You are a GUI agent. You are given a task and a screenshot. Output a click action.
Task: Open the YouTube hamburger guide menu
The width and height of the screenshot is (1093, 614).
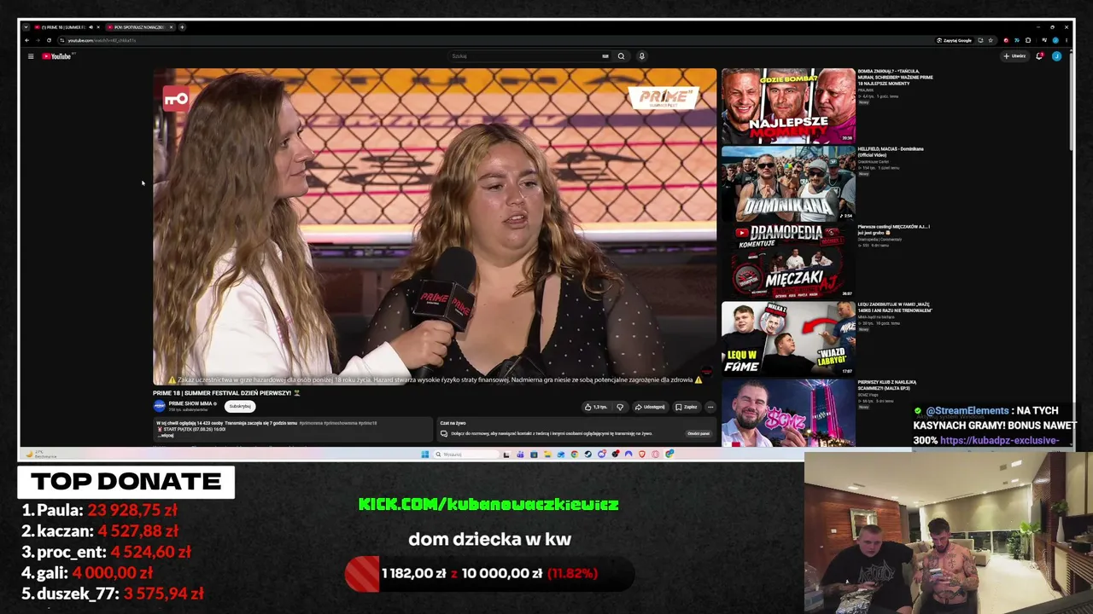[31, 56]
